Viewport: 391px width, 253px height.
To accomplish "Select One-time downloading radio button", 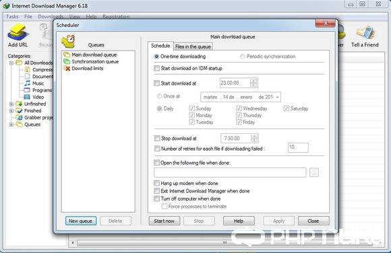I will point(156,57).
